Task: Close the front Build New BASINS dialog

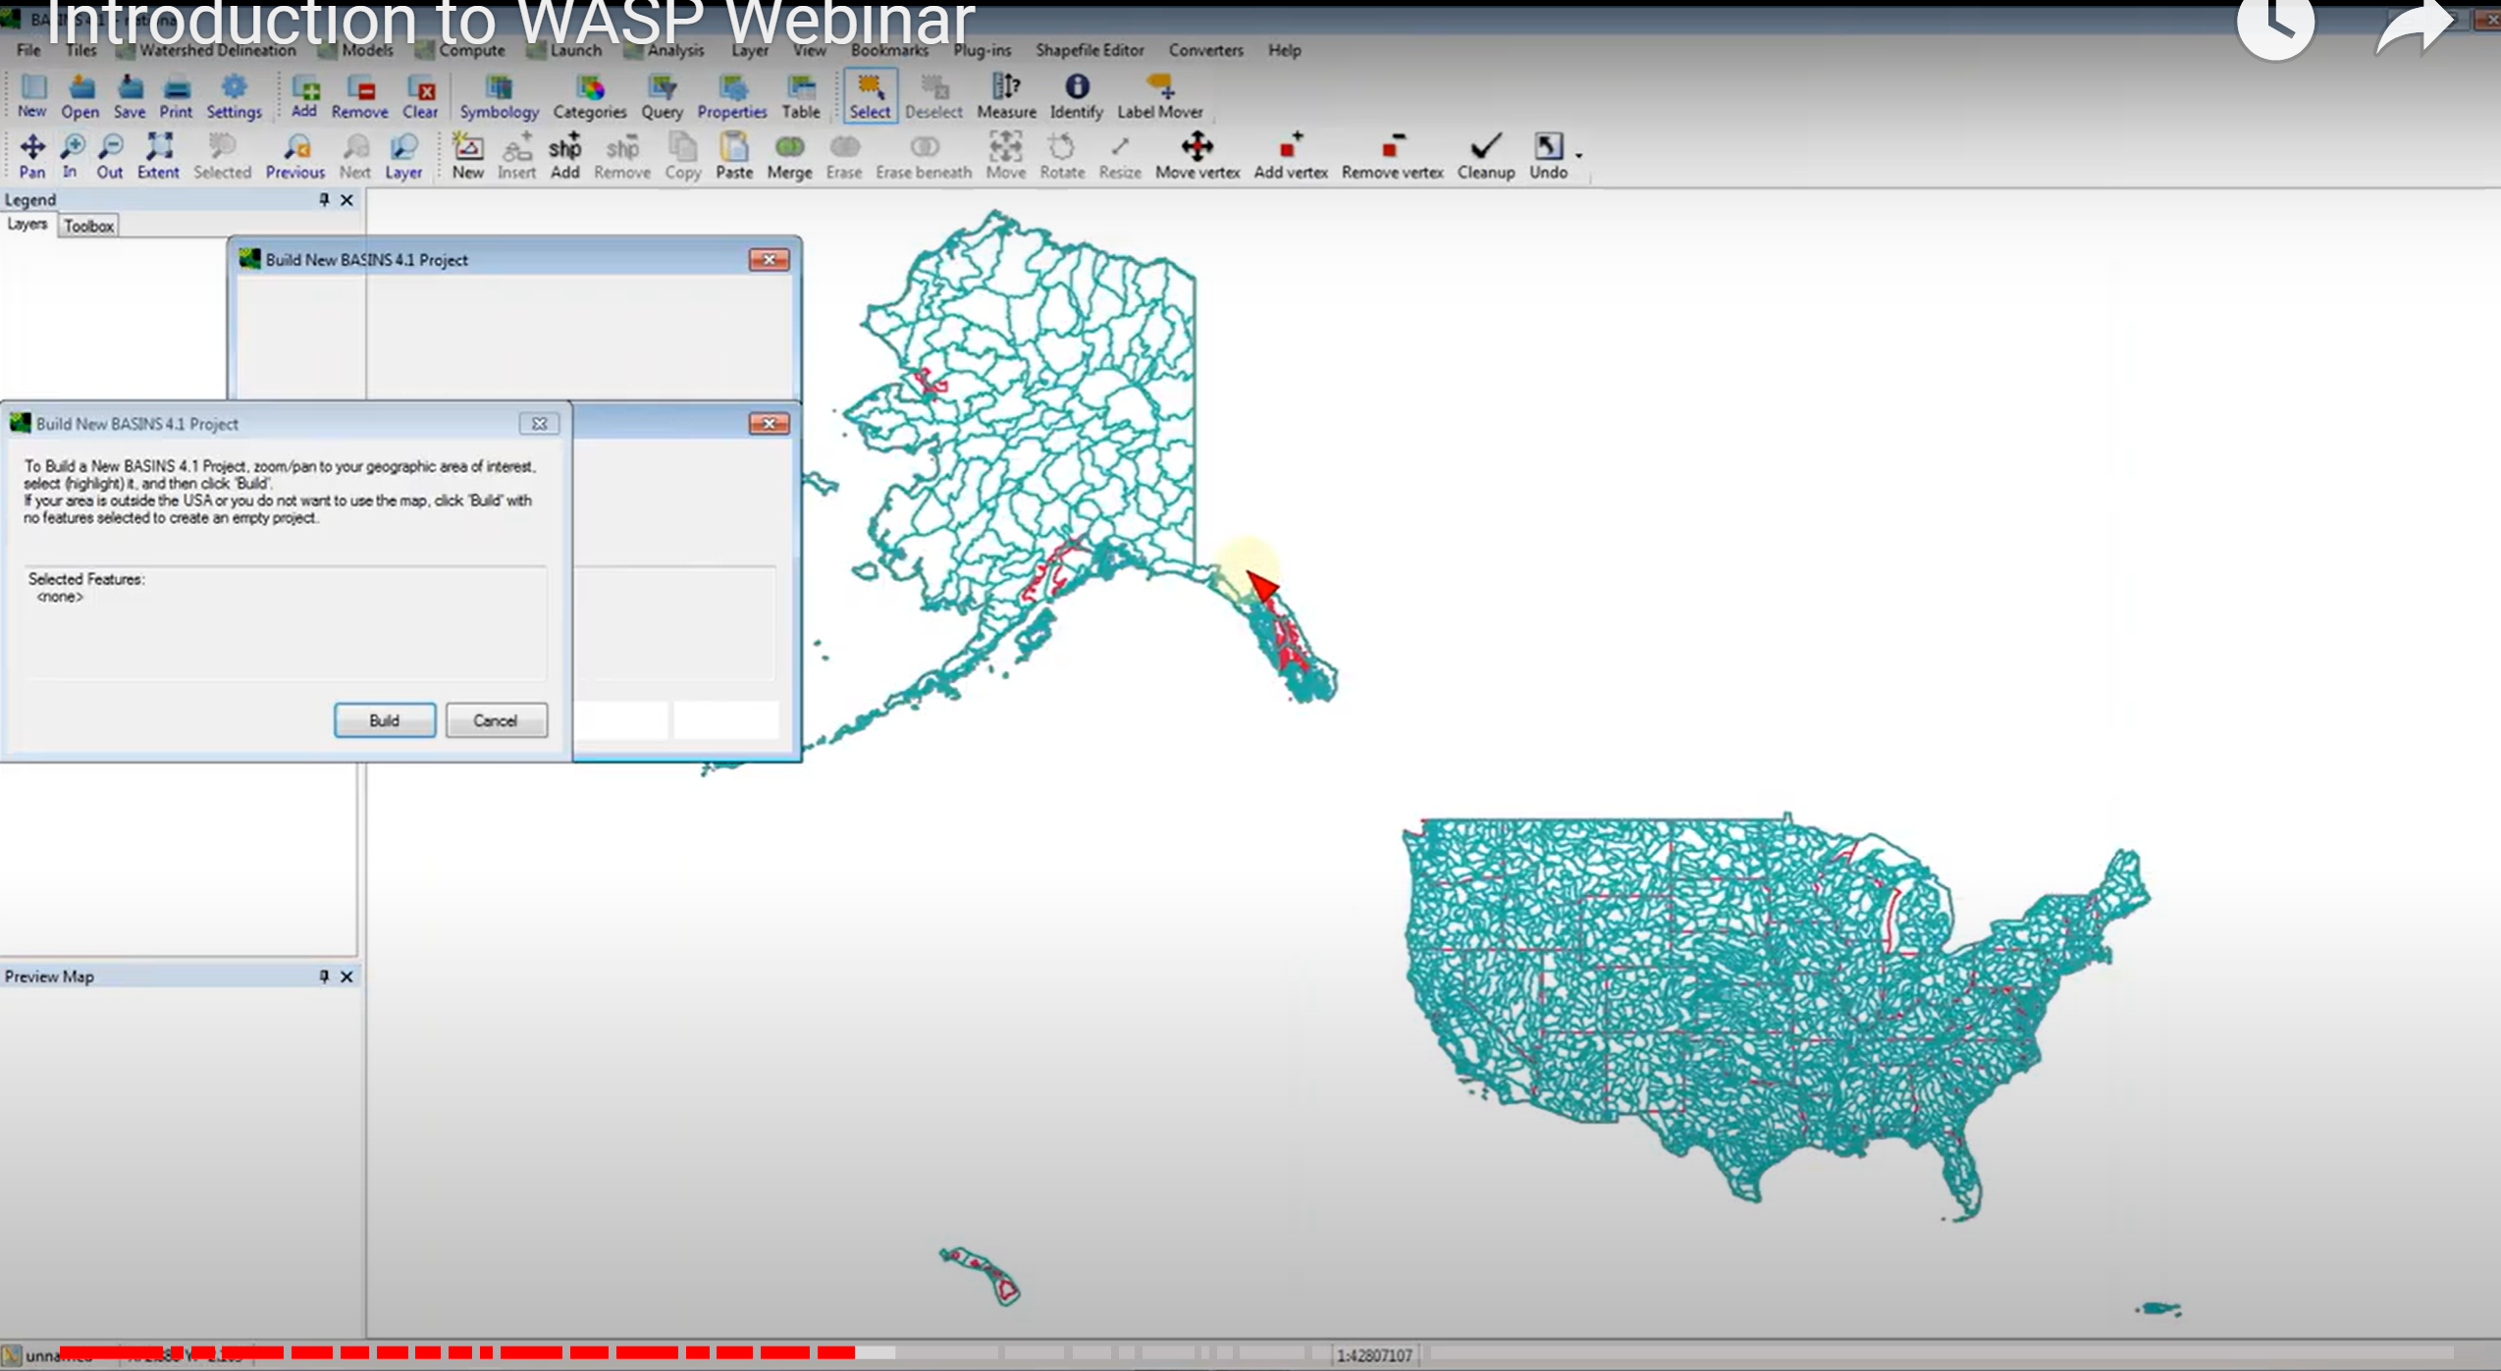Action: pos(539,423)
